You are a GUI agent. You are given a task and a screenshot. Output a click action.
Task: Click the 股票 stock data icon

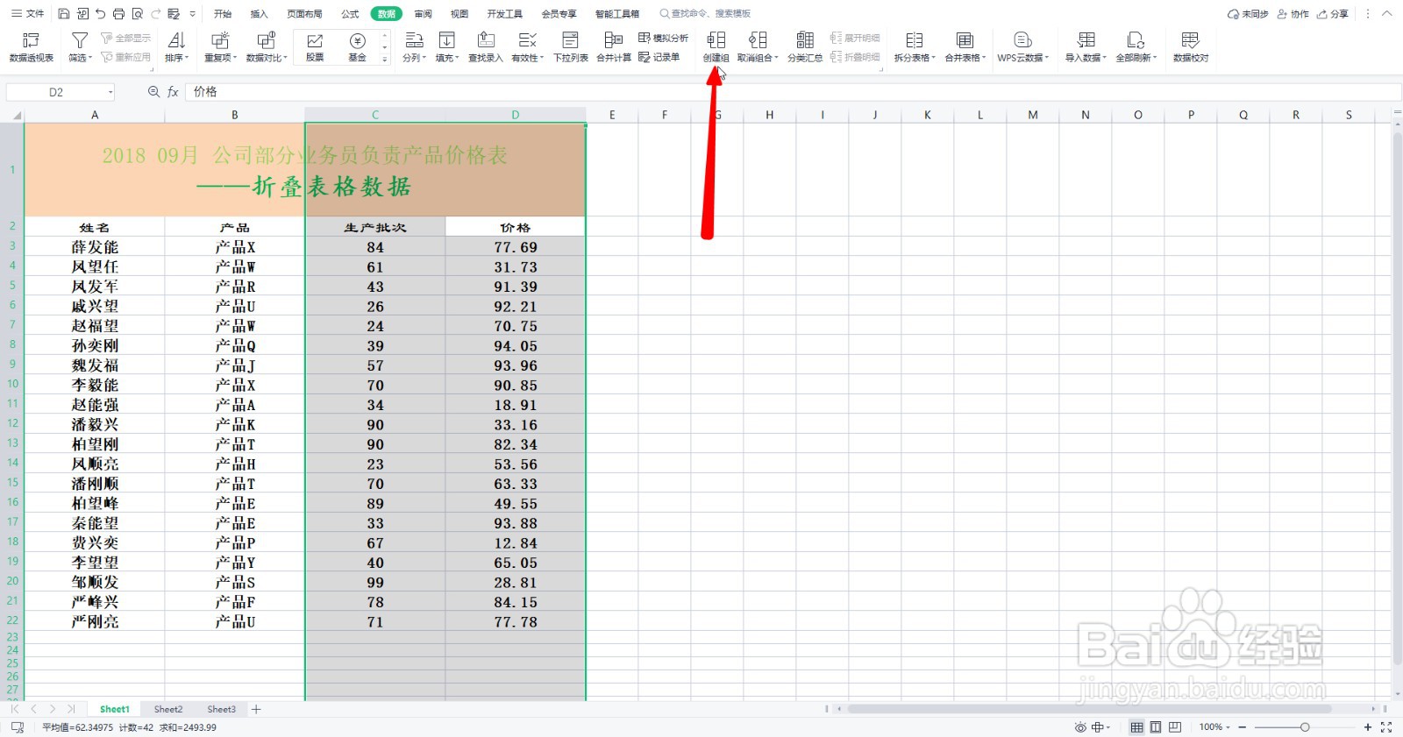click(315, 41)
